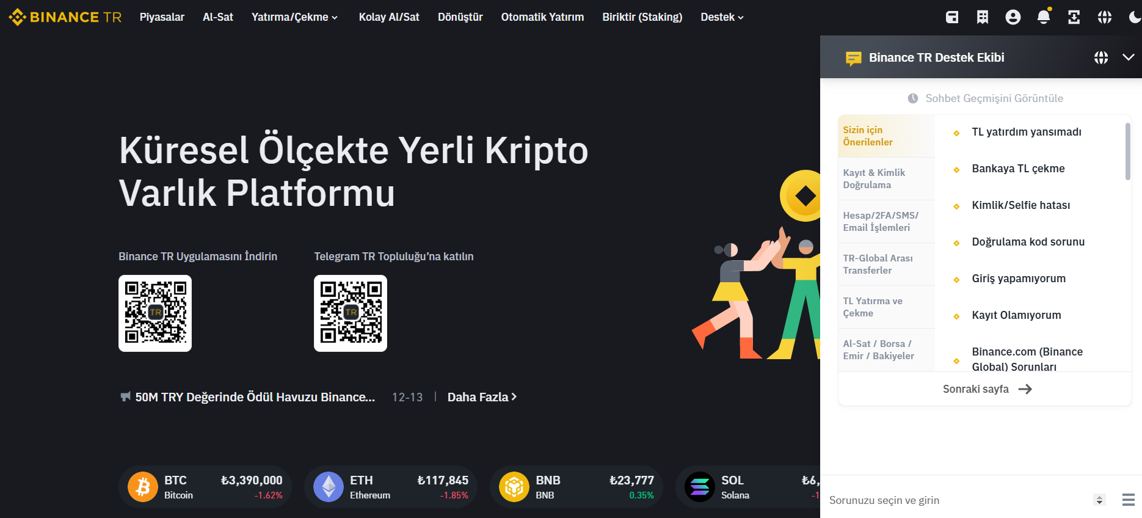Open Al-Sat menu item
Screen dimensions: 1142x518
218,17
